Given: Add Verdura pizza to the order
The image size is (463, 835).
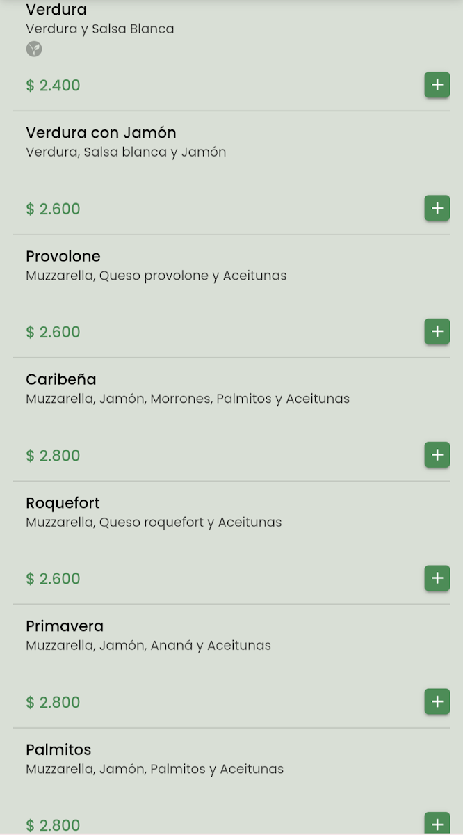Looking at the screenshot, I should pyautogui.click(x=437, y=85).
